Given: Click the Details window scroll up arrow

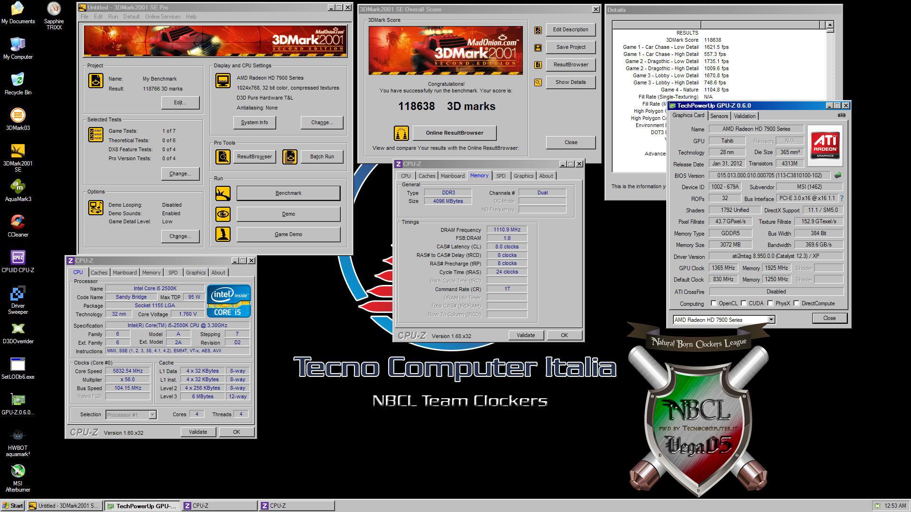Looking at the screenshot, I should click(830, 25).
